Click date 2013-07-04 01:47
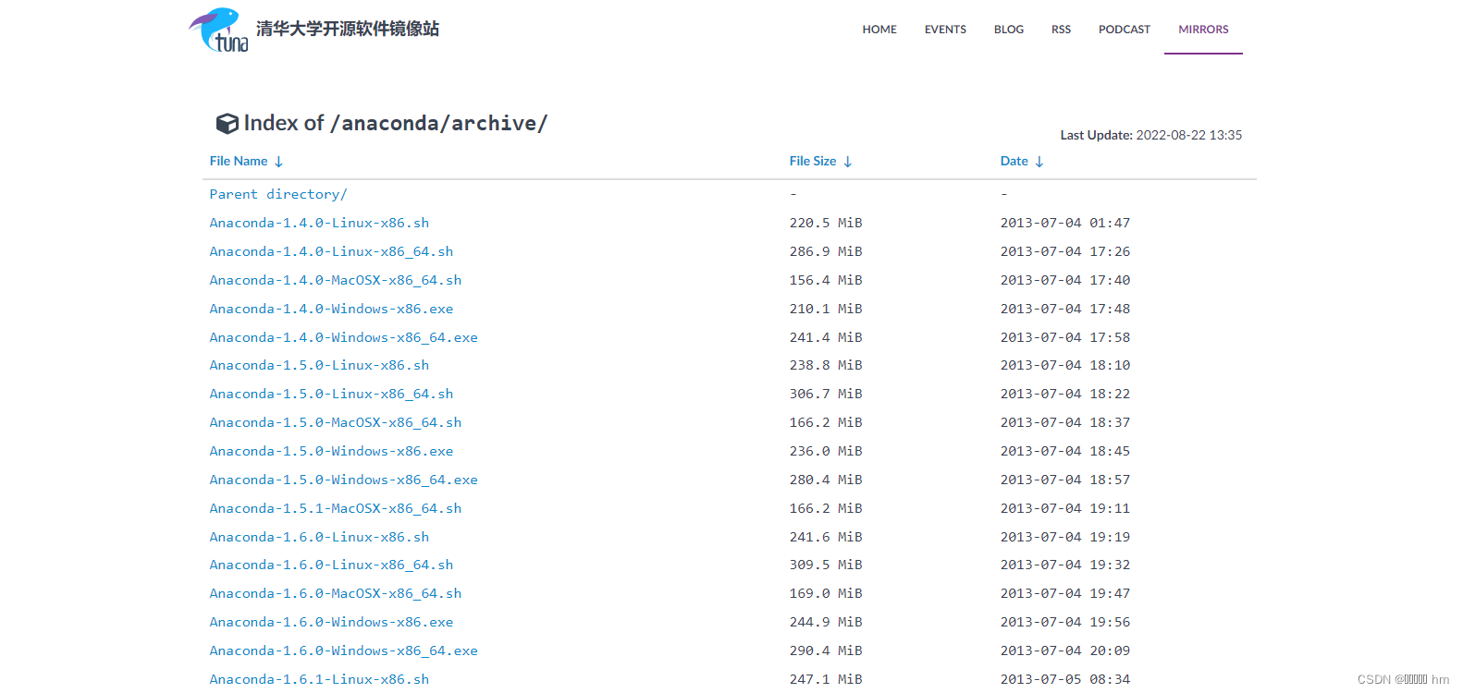 tap(1065, 223)
